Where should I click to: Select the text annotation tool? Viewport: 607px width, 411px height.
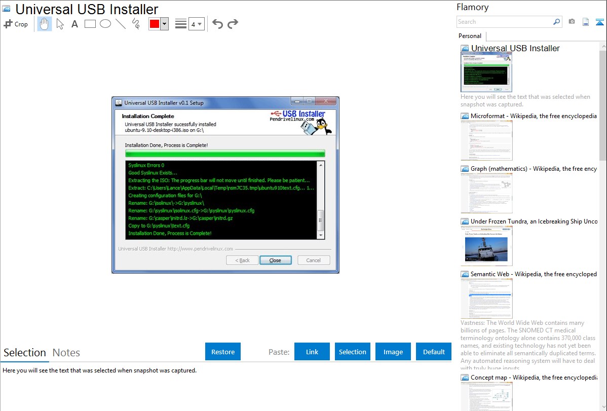[x=74, y=24]
